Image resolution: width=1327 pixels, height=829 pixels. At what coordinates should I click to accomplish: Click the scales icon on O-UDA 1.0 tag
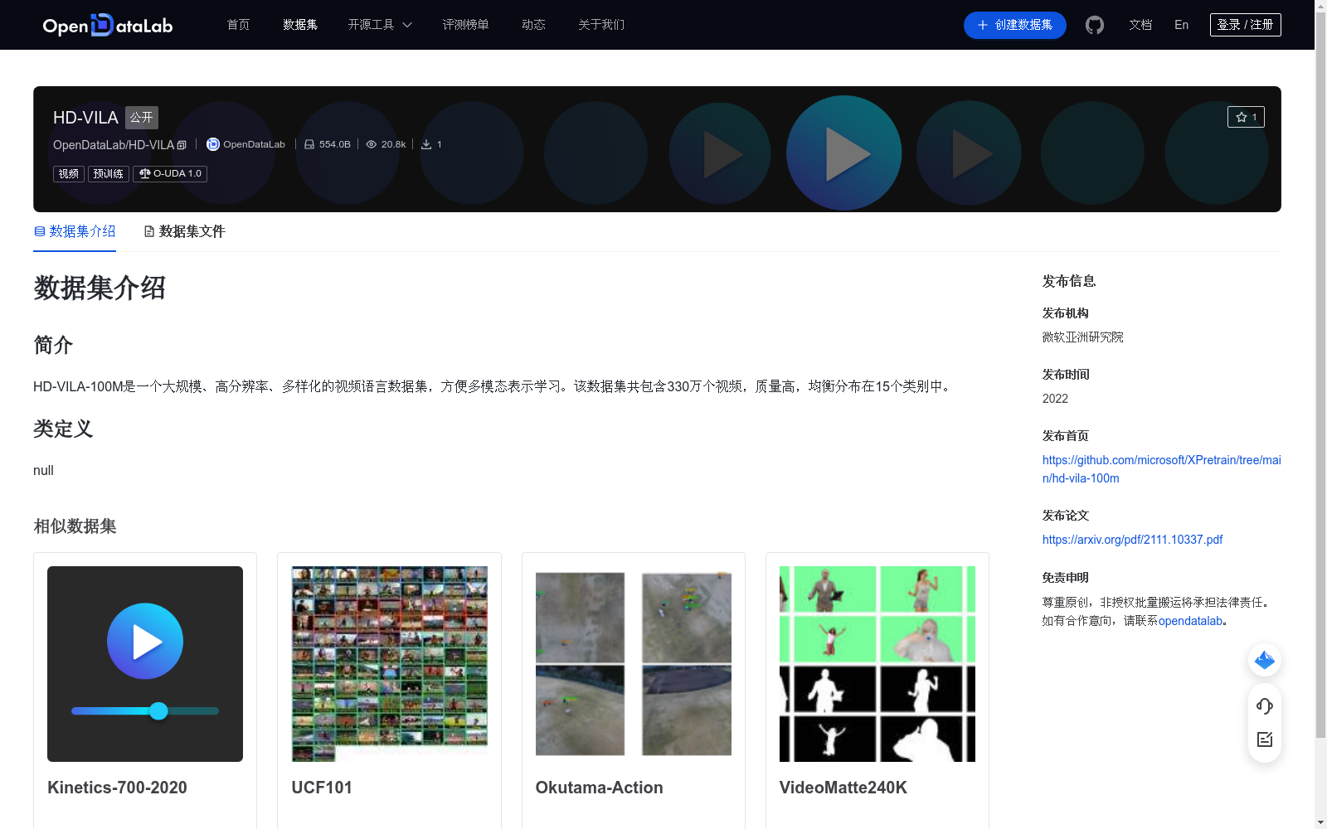click(145, 173)
